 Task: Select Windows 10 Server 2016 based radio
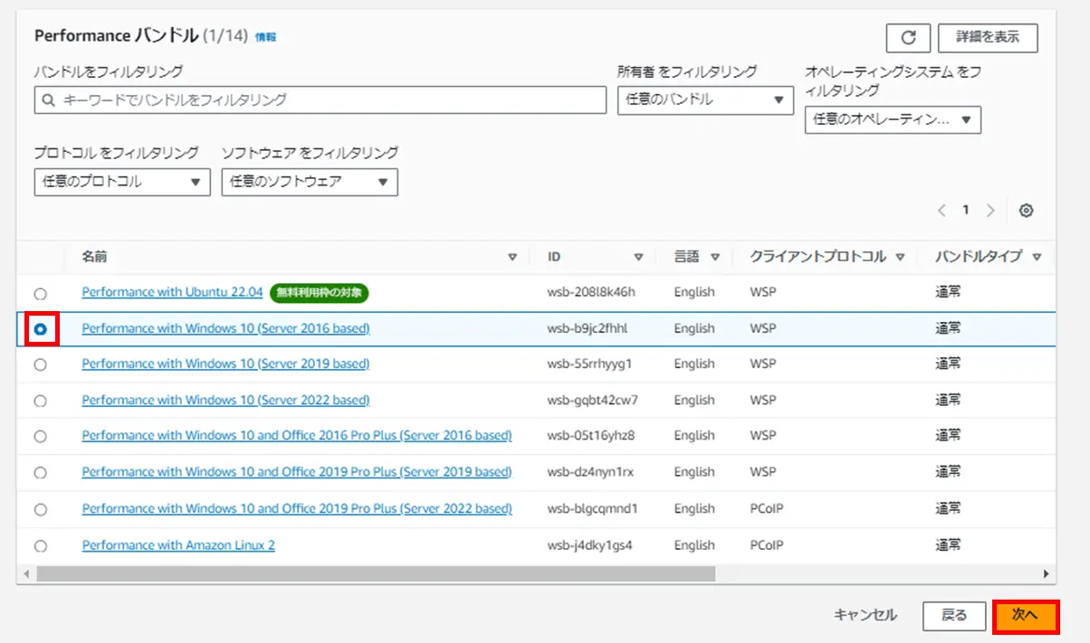click(40, 330)
